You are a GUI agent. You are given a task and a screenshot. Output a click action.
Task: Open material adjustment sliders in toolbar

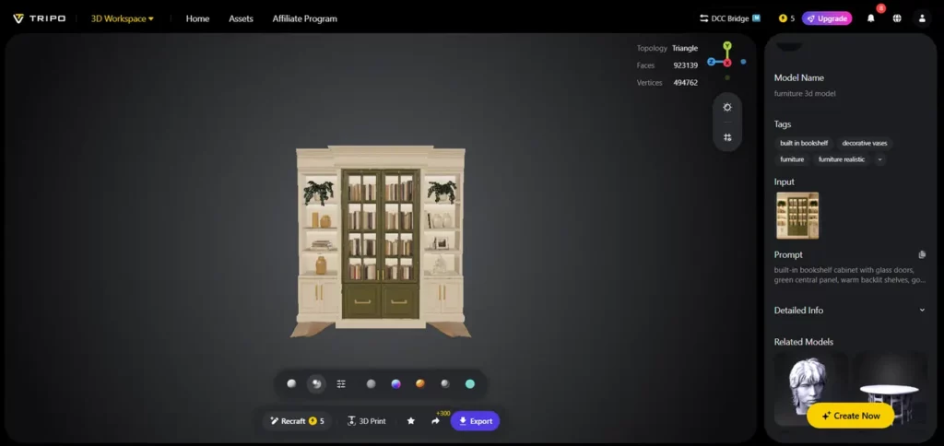[x=341, y=384]
